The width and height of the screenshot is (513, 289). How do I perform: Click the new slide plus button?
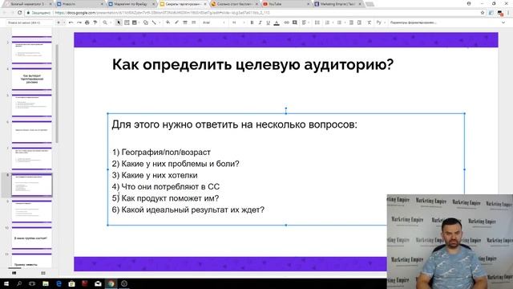(59, 22)
